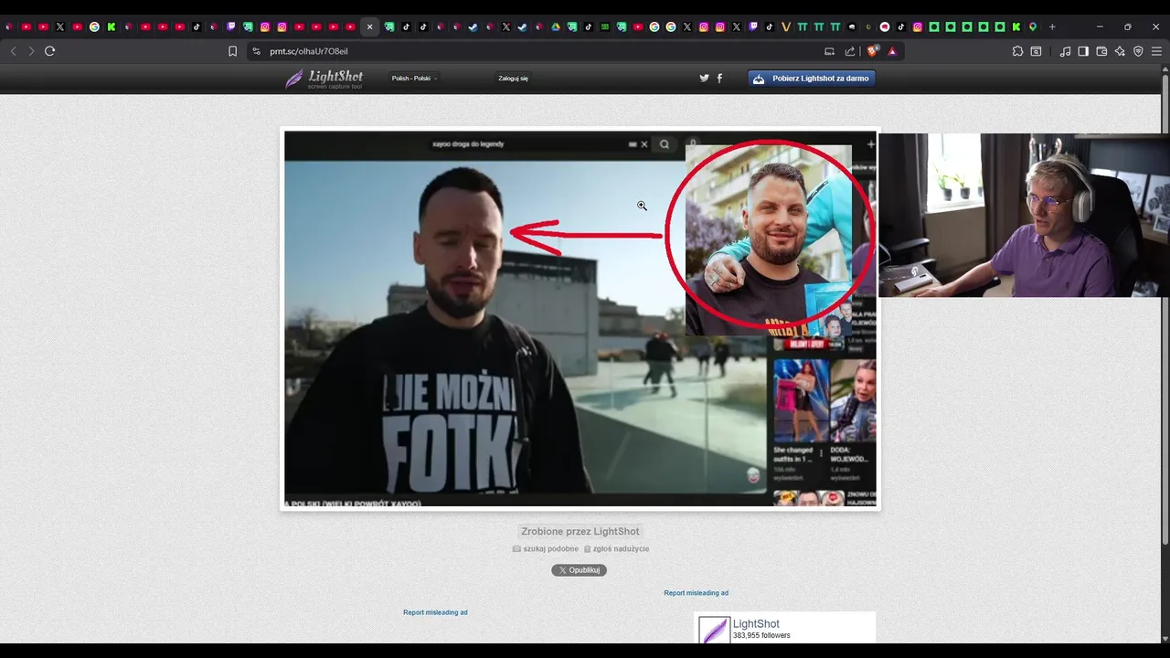Share this page using the share icon

[x=850, y=51]
